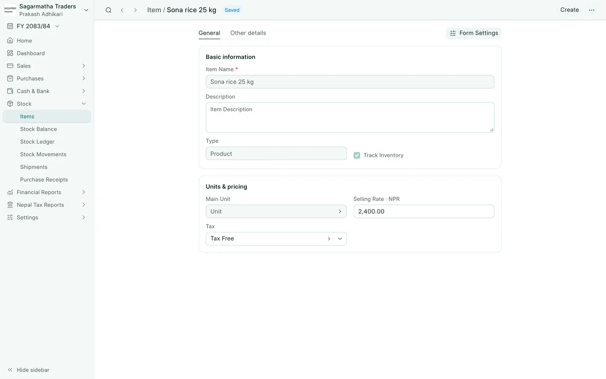Image resolution: width=606 pixels, height=379 pixels.
Task: Click the Form Settings button label
Action: click(478, 33)
